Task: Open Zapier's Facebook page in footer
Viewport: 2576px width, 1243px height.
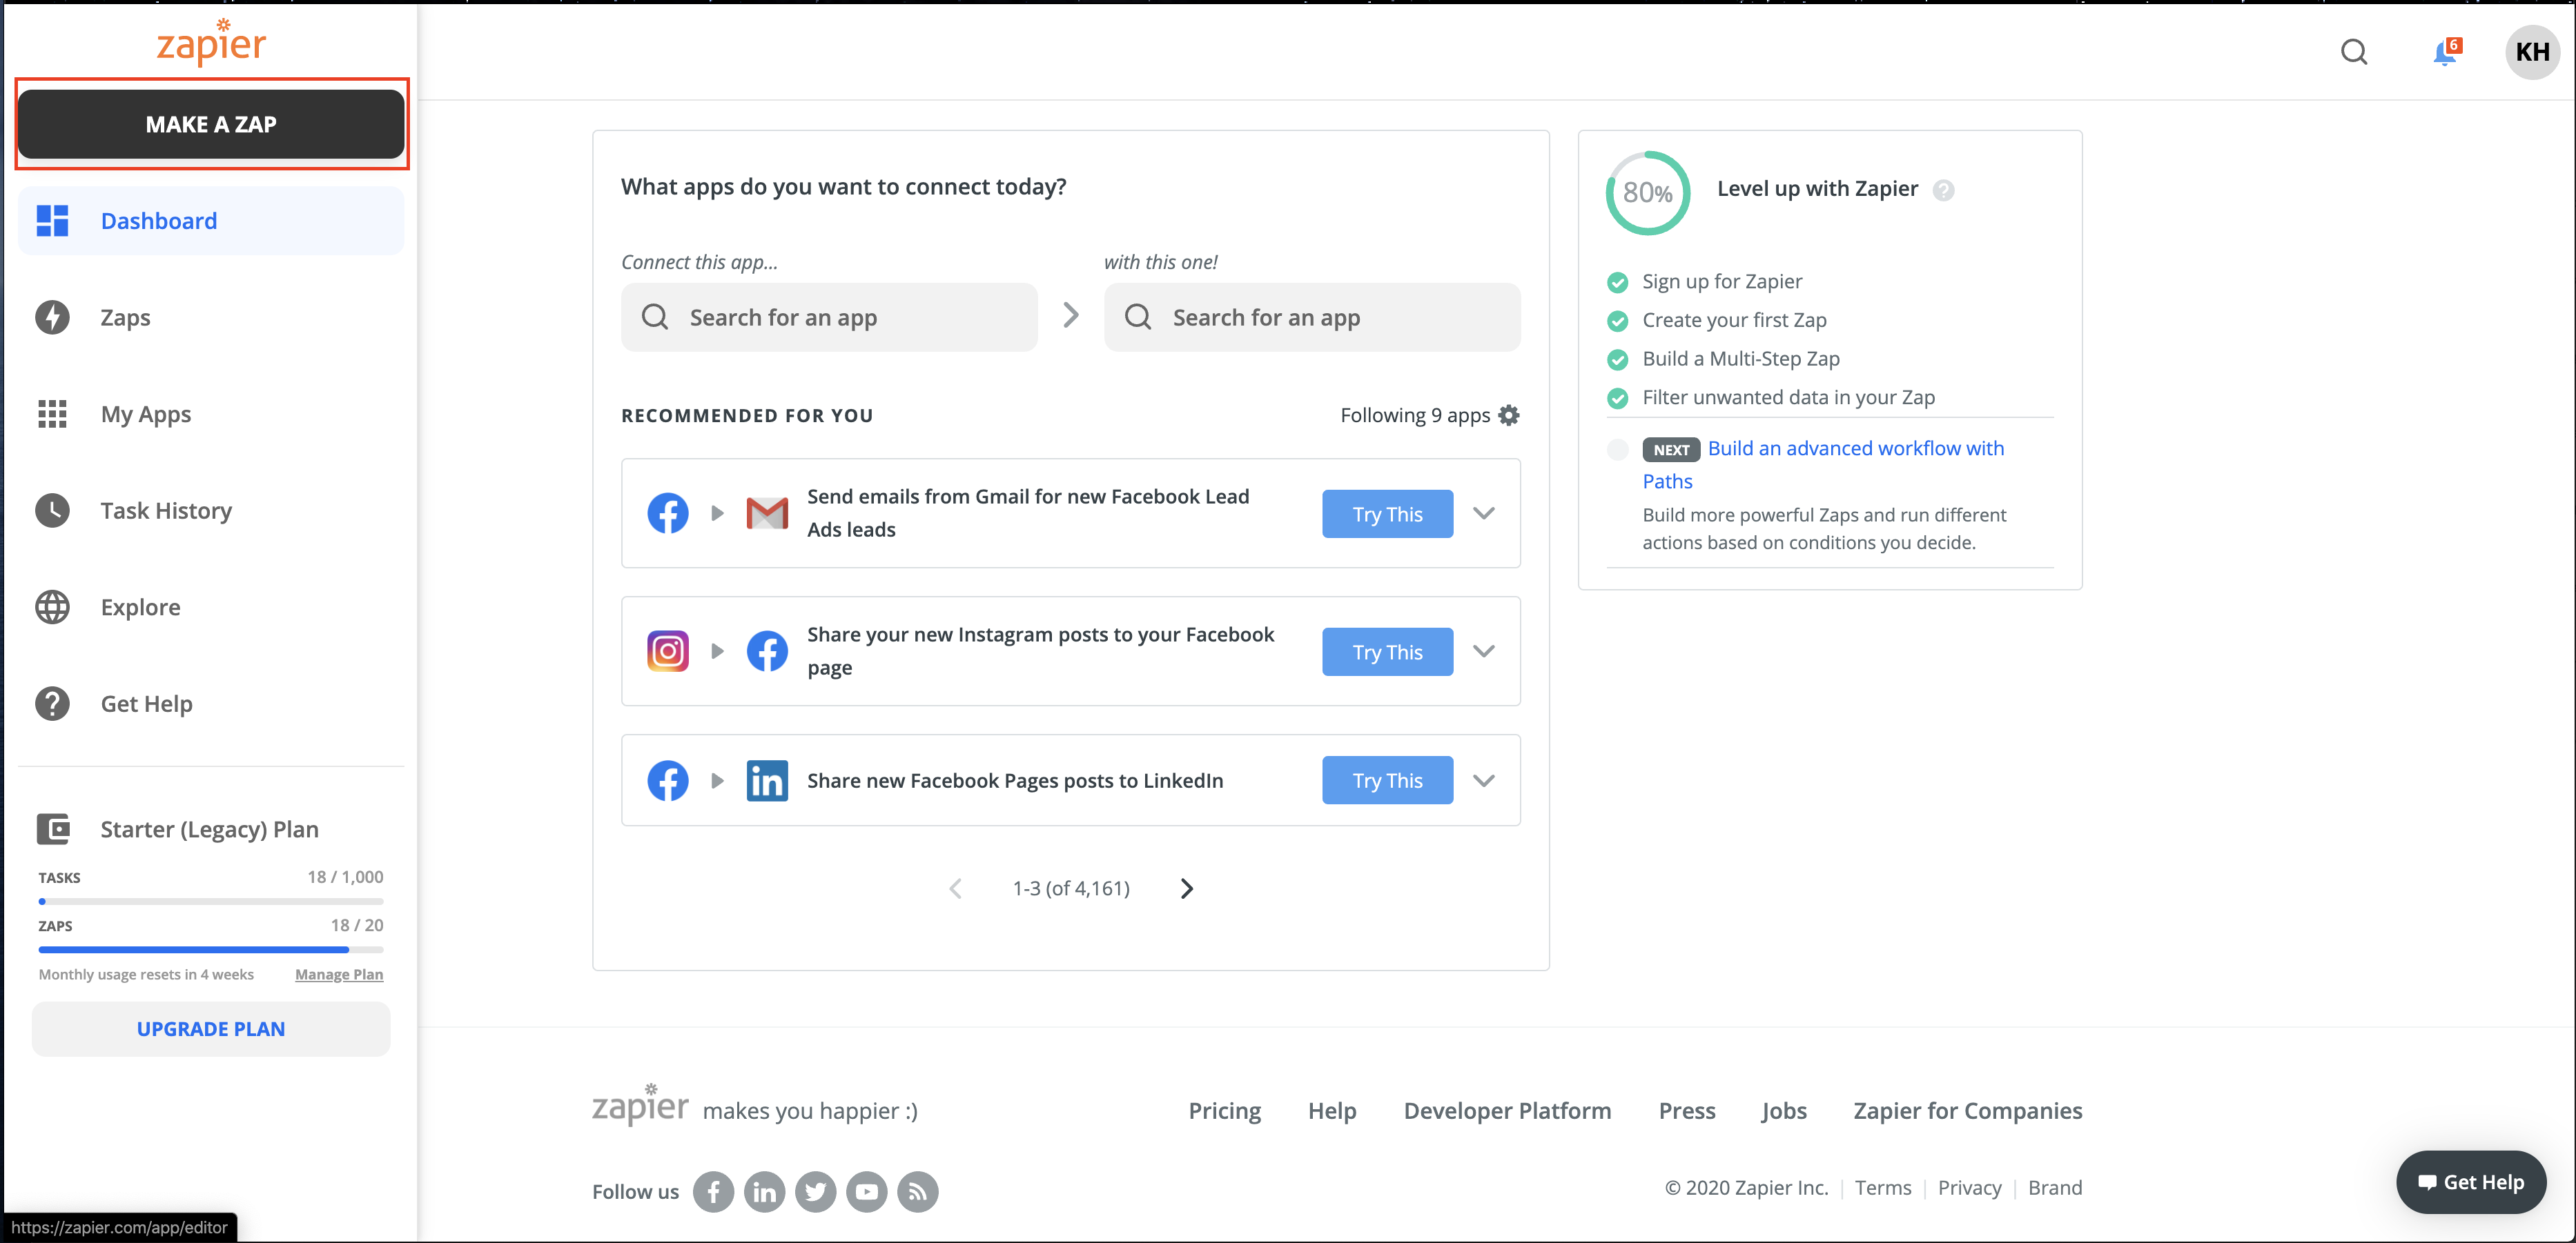Action: pos(713,1192)
